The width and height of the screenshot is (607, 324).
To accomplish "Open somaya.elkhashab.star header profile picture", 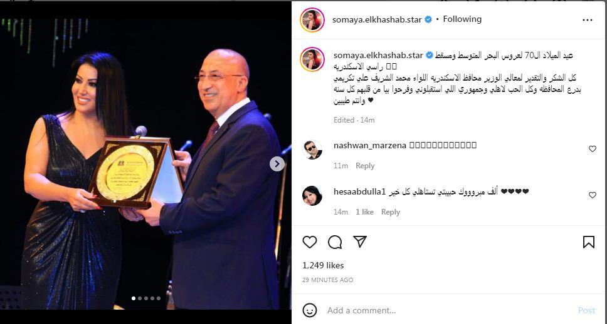I will pos(312,19).
